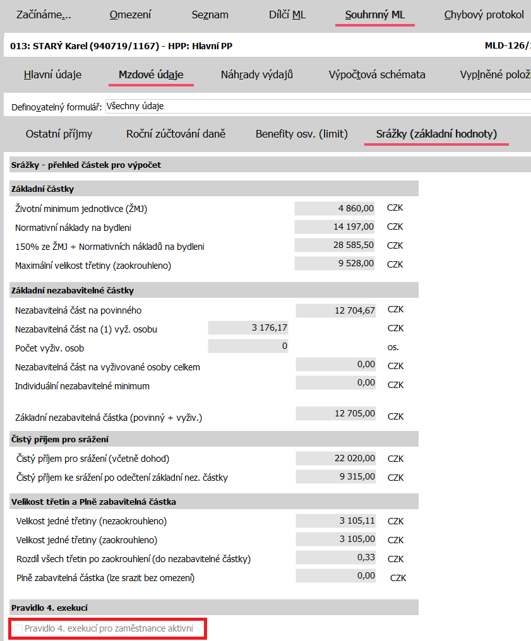Switch to the Hlavní údaje tab
The width and height of the screenshot is (531, 641).
click(52, 74)
